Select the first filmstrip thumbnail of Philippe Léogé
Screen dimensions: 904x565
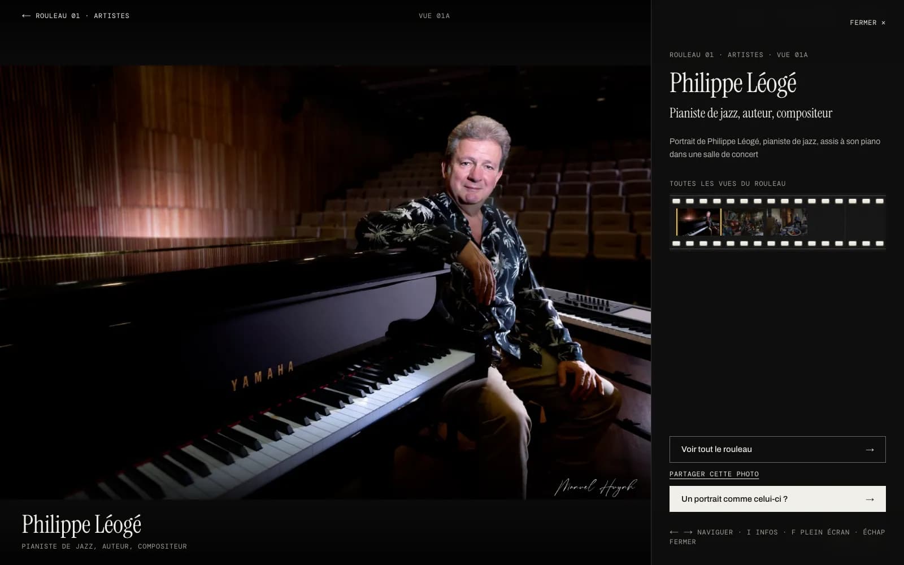(699, 222)
